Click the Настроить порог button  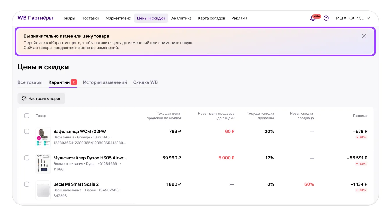pos(41,98)
